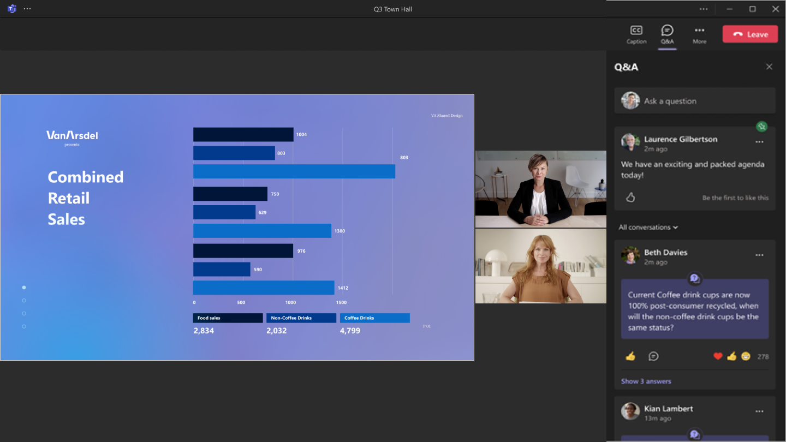Close the Q&A side panel
The image size is (786, 442).
(x=769, y=67)
